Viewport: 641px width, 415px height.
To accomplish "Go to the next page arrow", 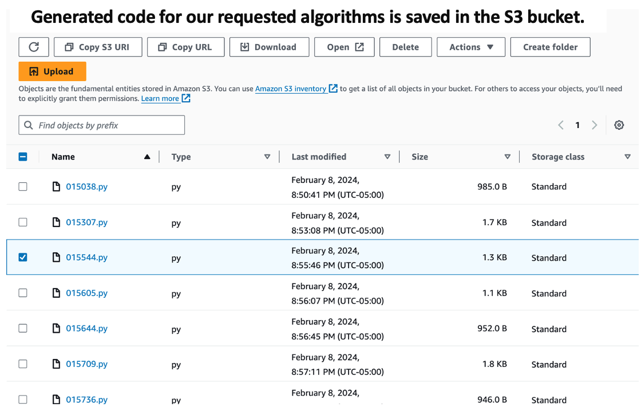I will (595, 125).
